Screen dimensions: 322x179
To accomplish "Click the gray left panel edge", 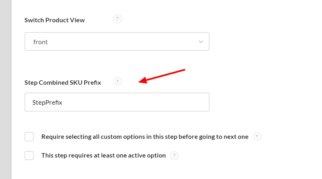I will 6,89.
